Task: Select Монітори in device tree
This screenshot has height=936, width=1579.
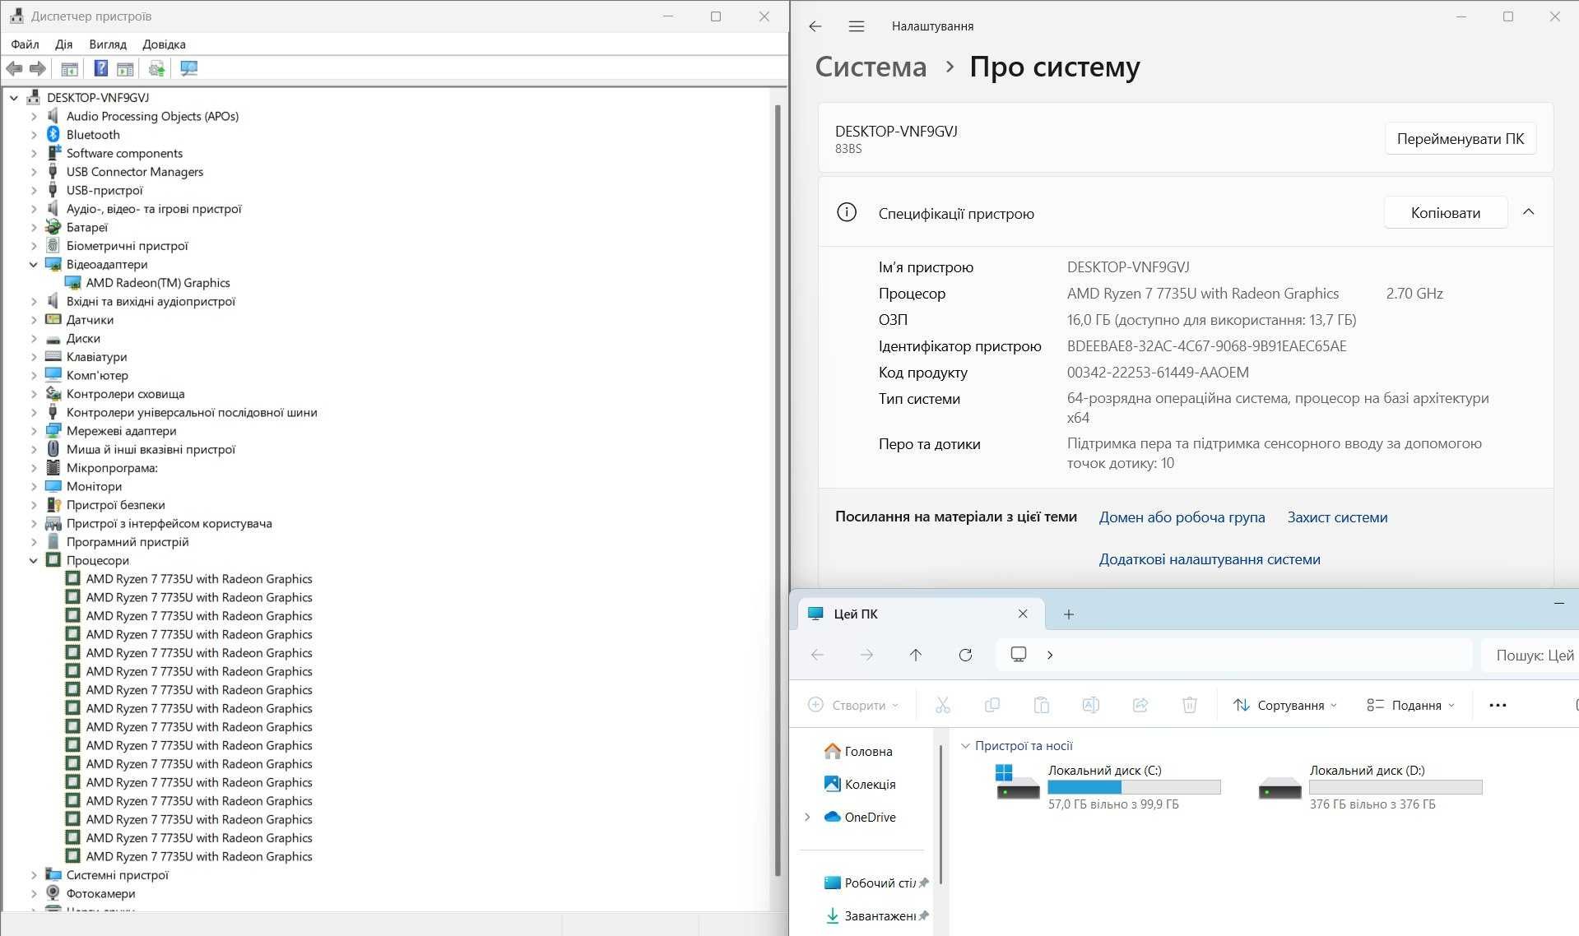Action: pos(94,486)
